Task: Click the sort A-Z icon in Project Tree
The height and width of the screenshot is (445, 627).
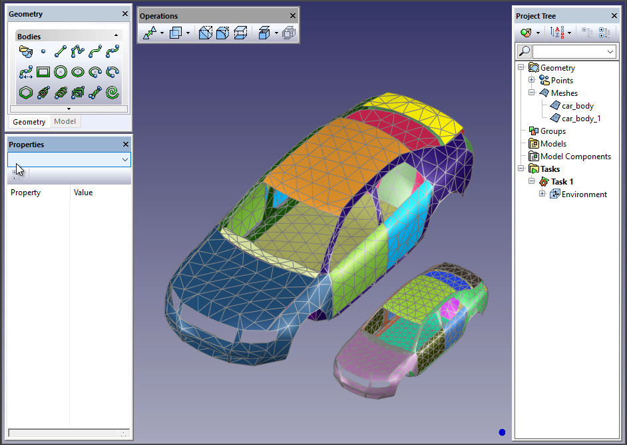Action: coord(557,32)
